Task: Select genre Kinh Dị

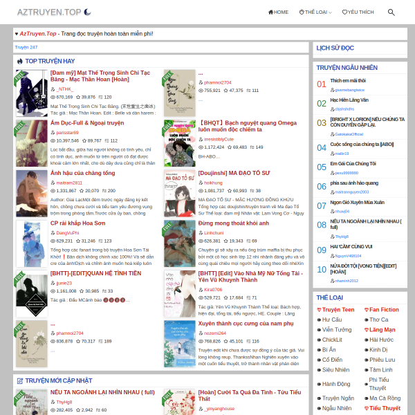Action: coord(378,350)
